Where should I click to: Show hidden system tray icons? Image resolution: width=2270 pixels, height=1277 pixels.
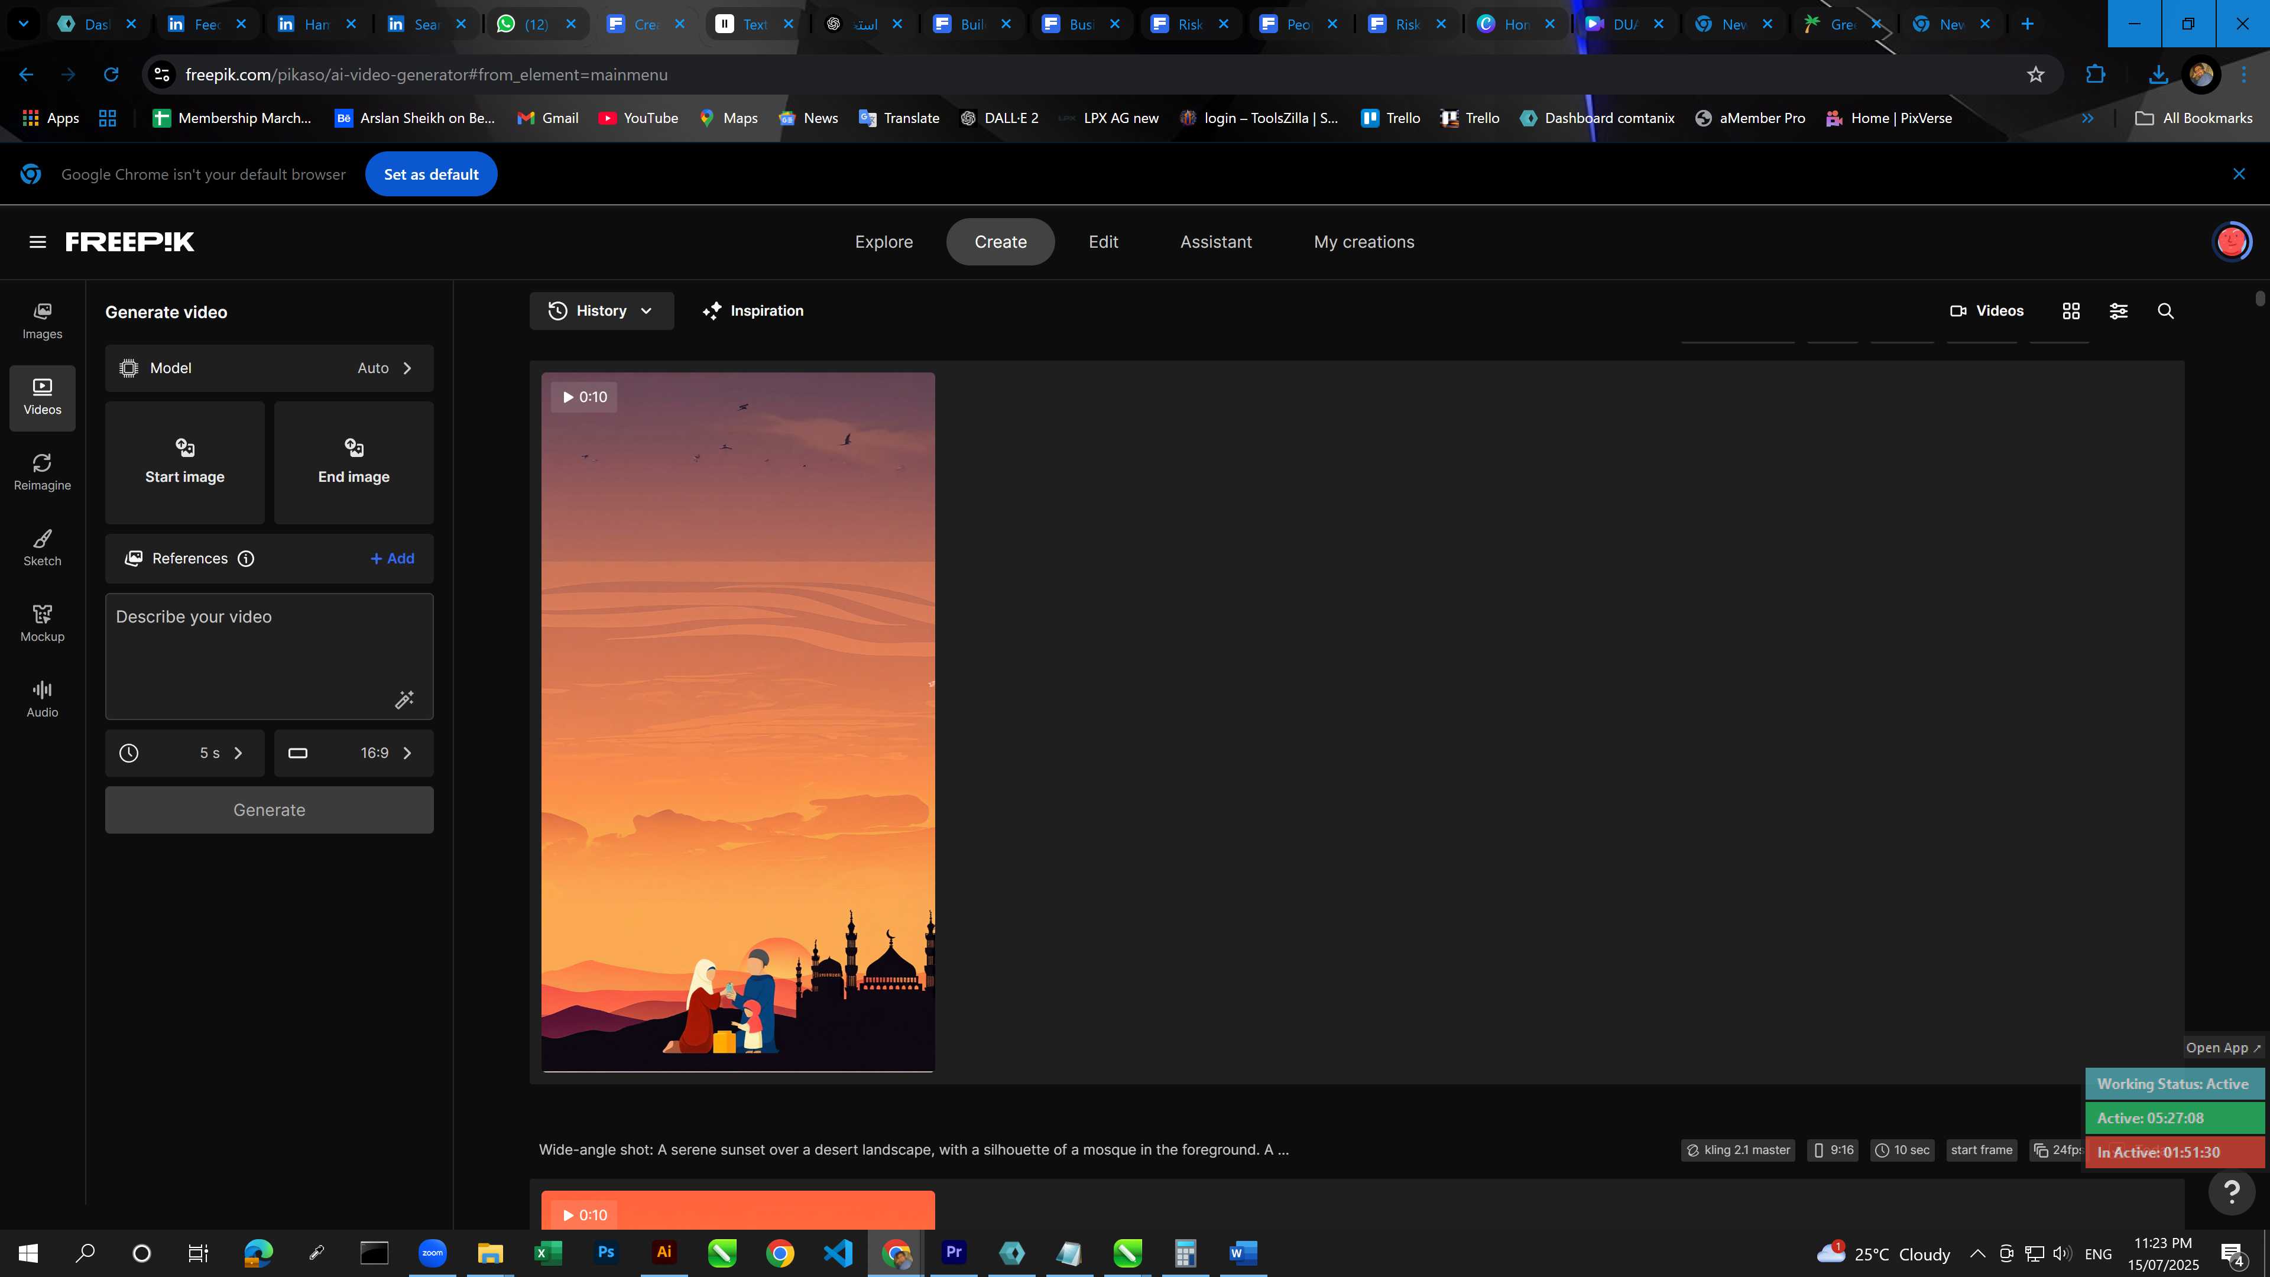[1977, 1253]
